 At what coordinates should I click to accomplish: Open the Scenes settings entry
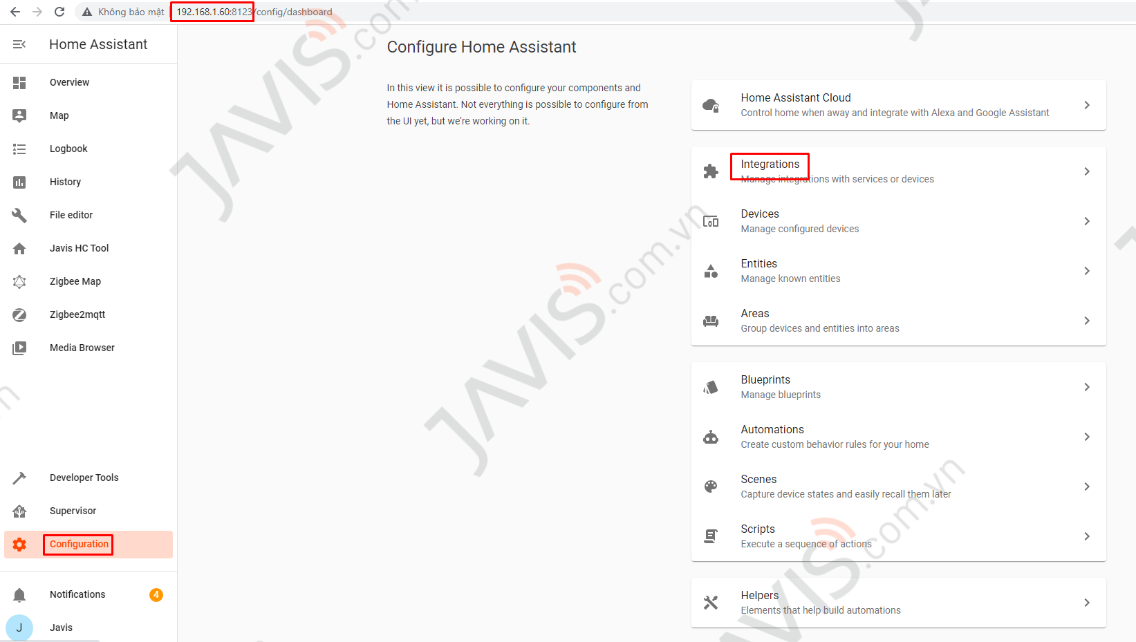click(899, 487)
